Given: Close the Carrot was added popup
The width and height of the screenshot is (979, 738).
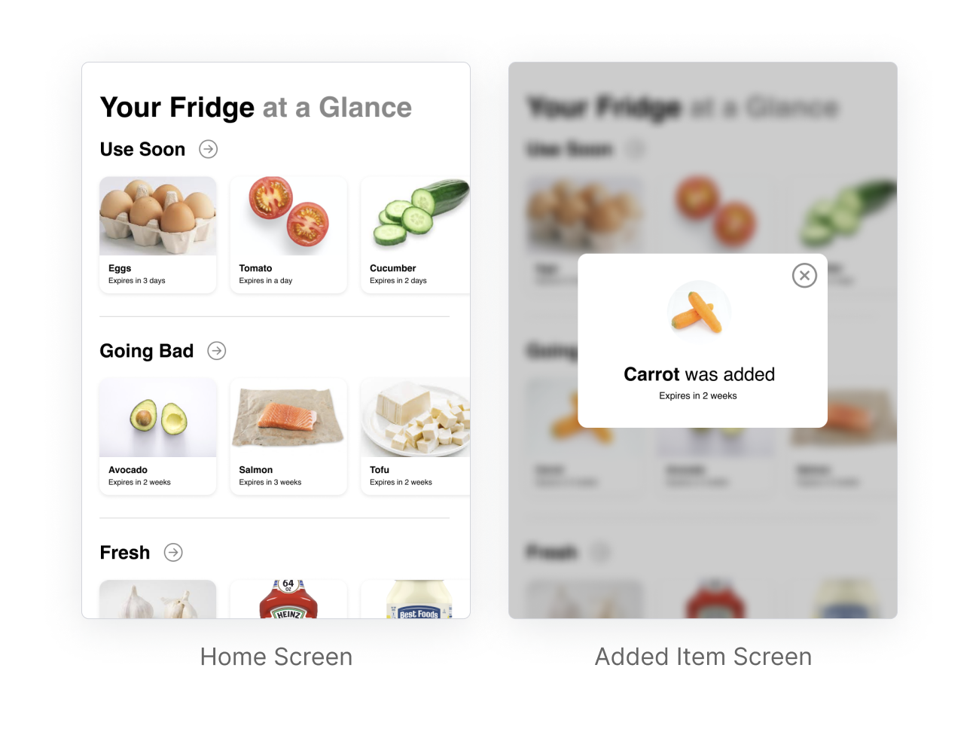Looking at the screenshot, I should (x=804, y=276).
